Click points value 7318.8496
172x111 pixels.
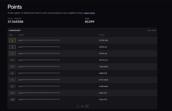tap(103, 67)
